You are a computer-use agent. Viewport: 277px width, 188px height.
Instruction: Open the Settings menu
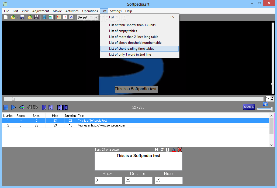click(x=116, y=11)
